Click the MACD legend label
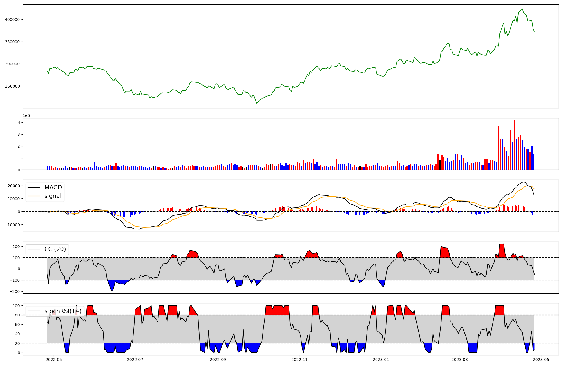The height and width of the screenshot is (366, 563). point(53,188)
